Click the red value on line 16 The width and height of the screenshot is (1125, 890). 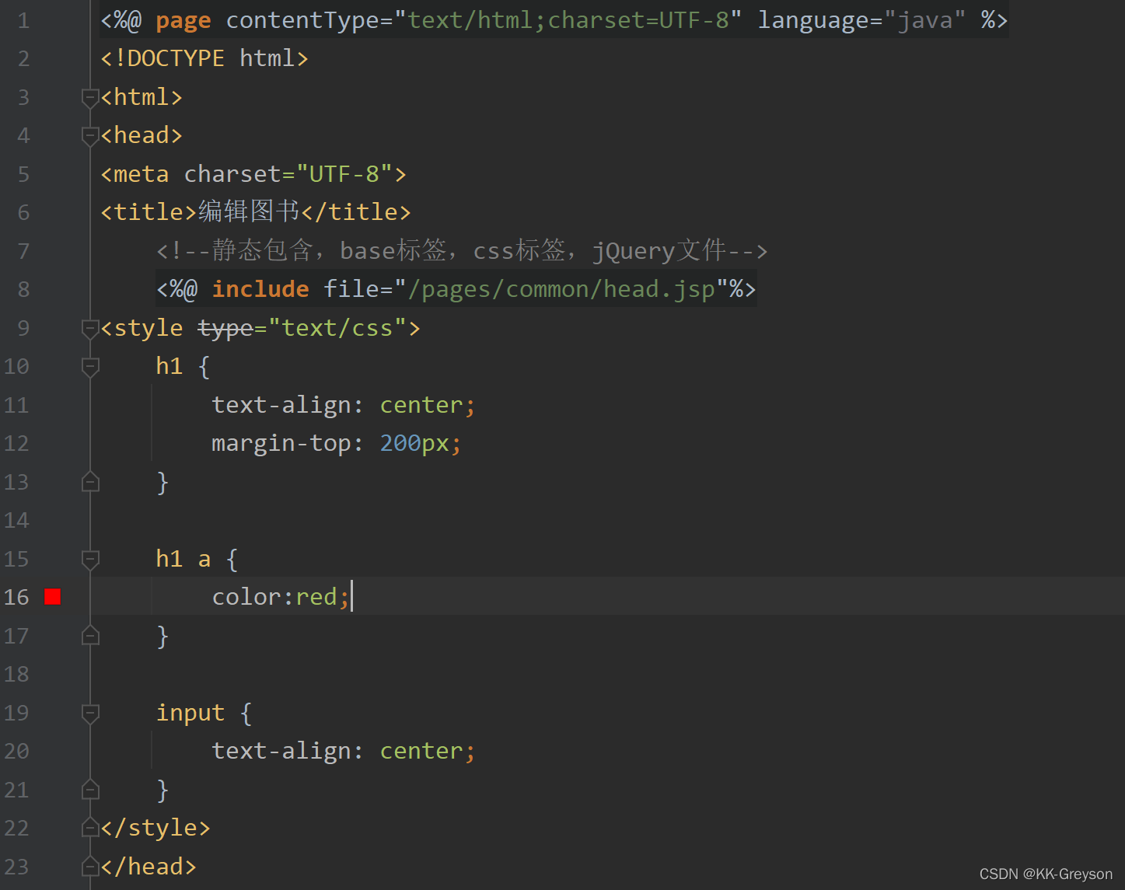(x=316, y=597)
